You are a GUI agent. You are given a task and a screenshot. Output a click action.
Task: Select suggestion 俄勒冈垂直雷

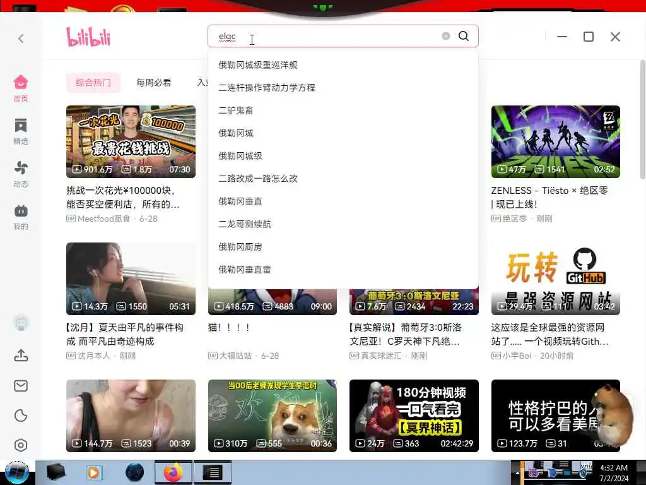coord(343,269)
